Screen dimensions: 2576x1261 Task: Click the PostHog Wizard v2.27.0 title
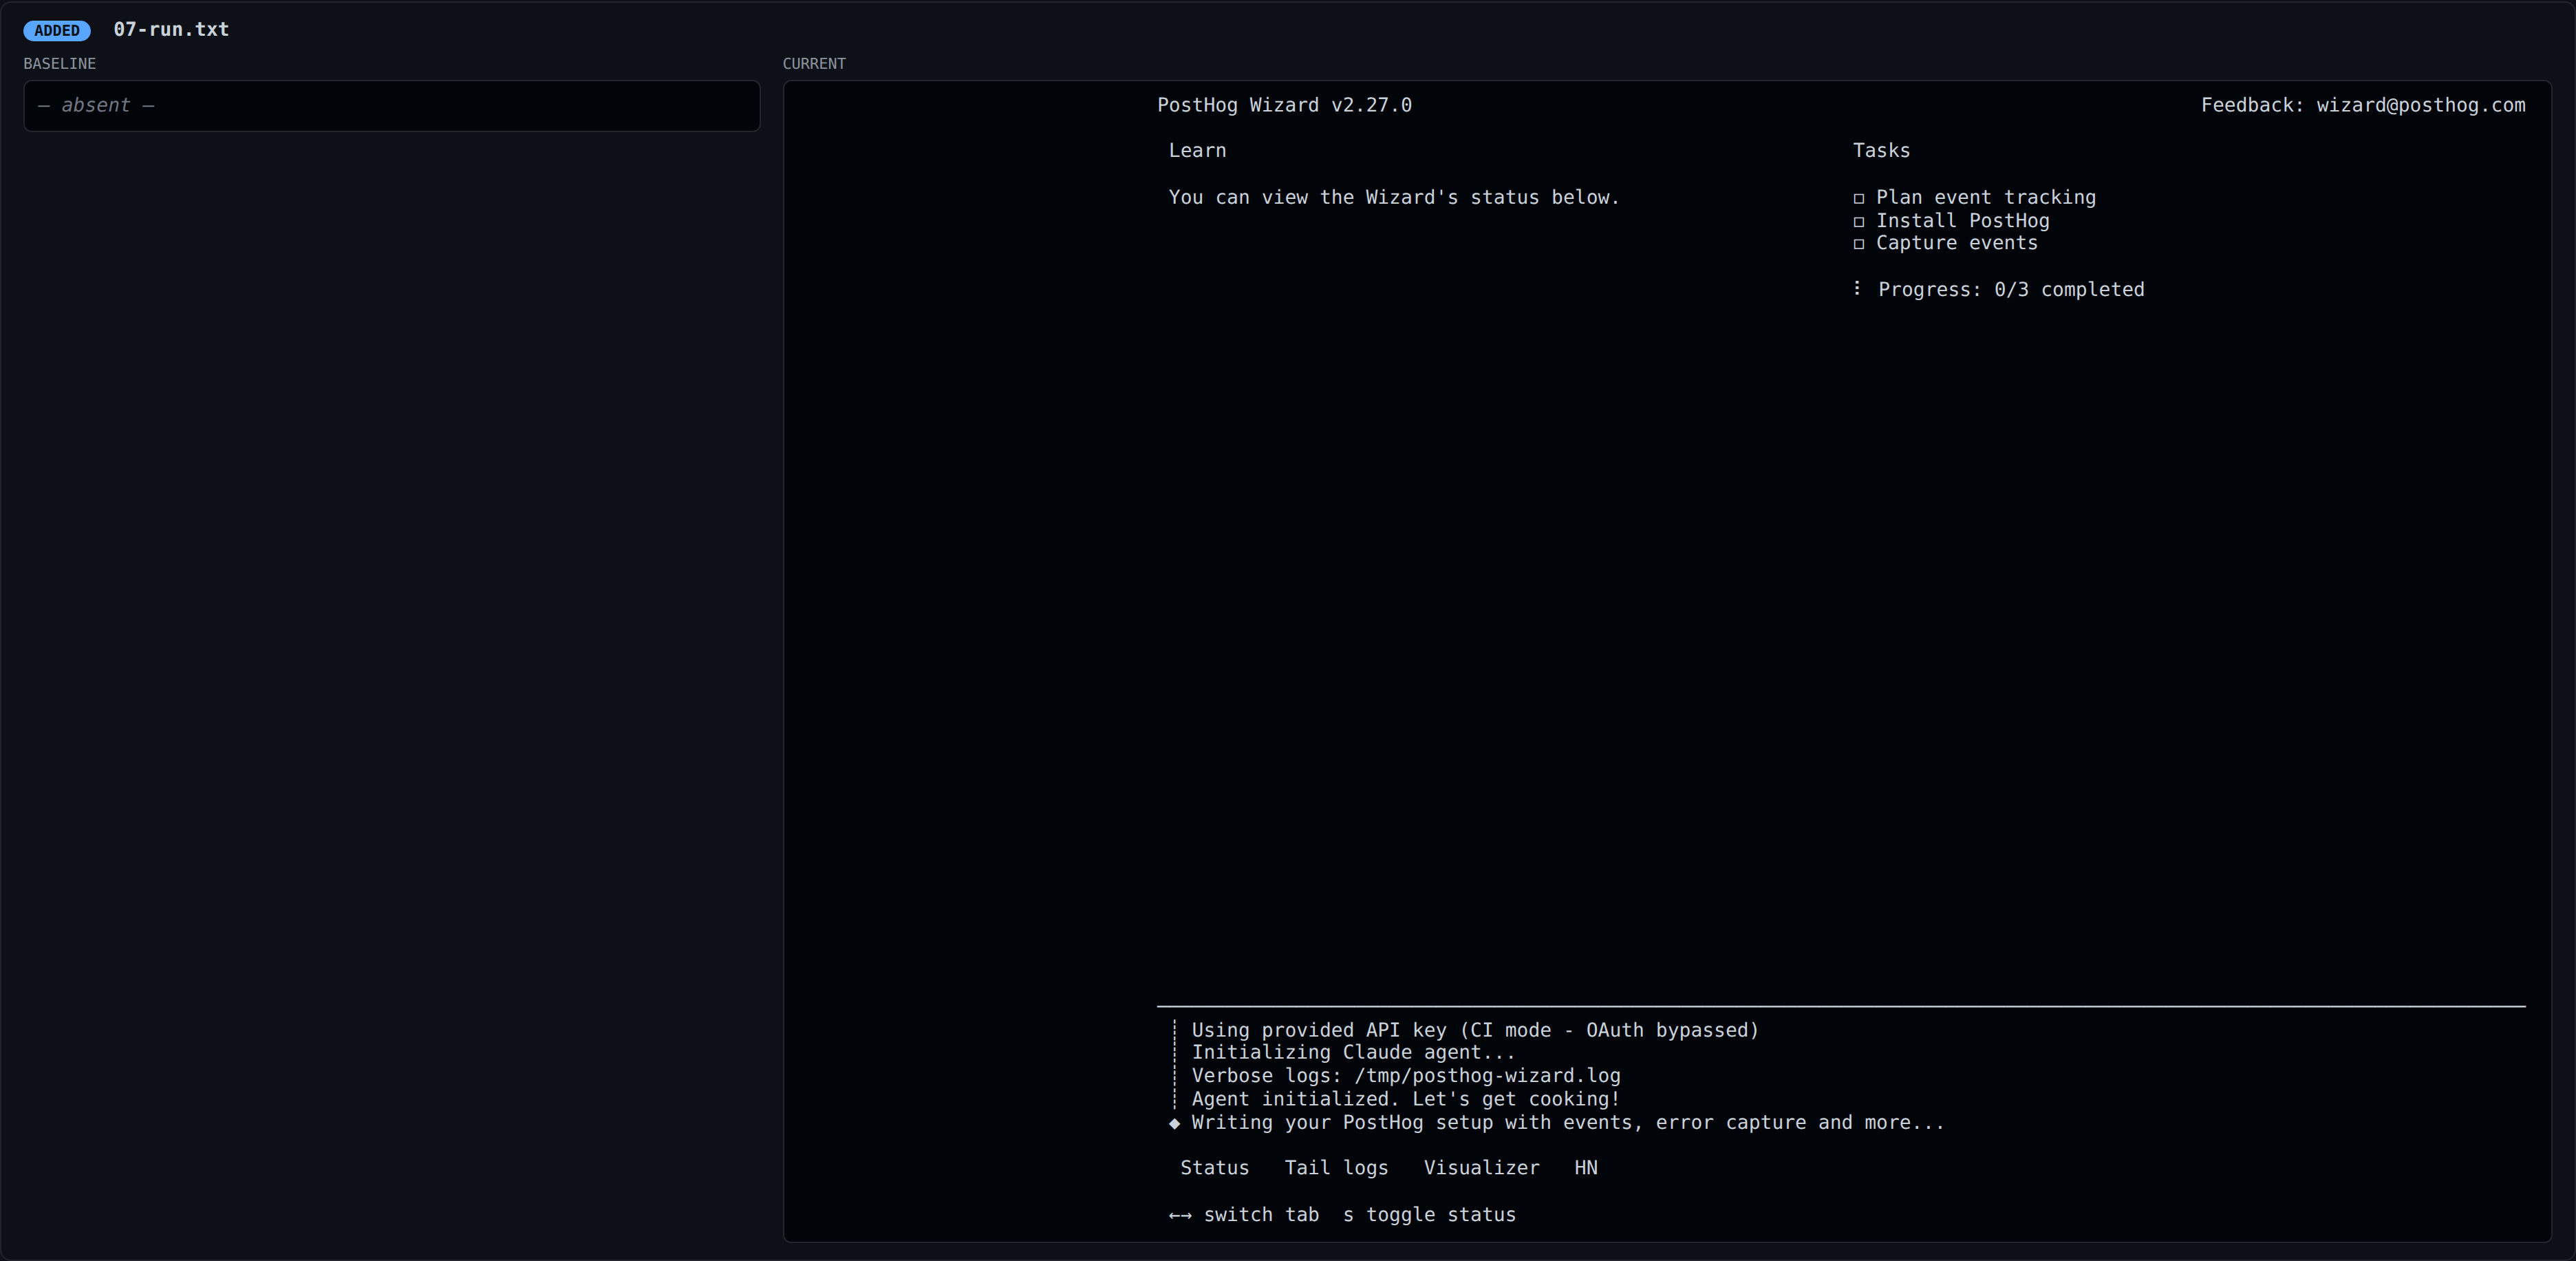pos(1284,105)
